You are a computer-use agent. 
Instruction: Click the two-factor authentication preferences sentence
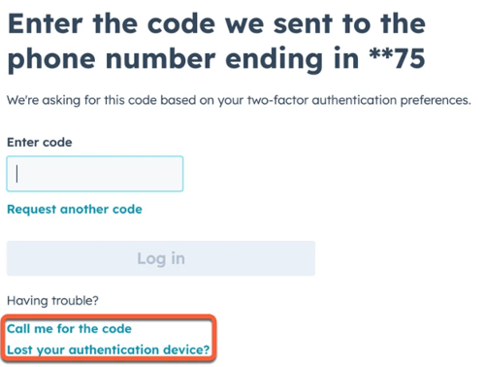click(239, 100)
